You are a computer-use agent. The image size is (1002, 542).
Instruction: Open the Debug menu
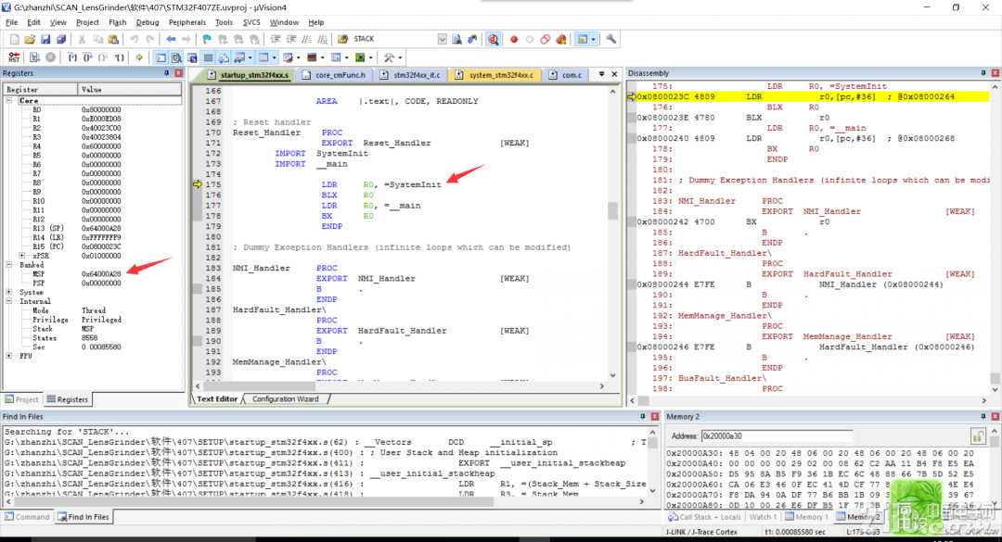click(147, 22)
